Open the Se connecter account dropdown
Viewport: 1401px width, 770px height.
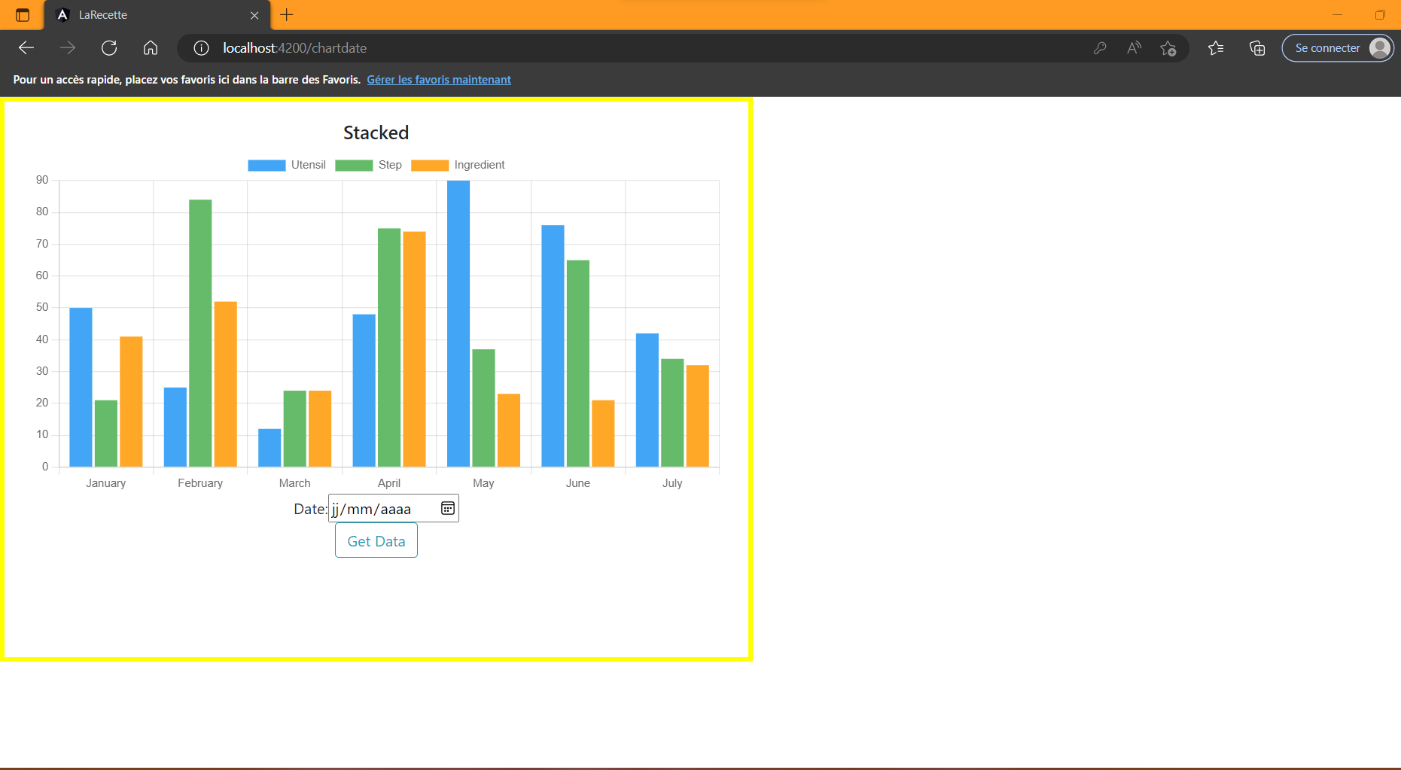tap(1337, 47)
